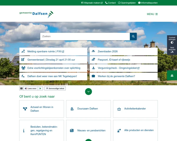Click the green side tab icon on right edge
The height and width of the screenshot is (141, 177).
coord(172,75)
